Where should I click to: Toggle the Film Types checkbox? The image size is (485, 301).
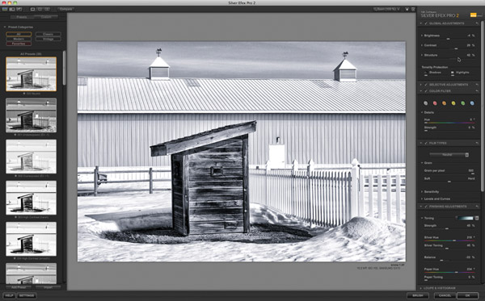click(426, 144)
